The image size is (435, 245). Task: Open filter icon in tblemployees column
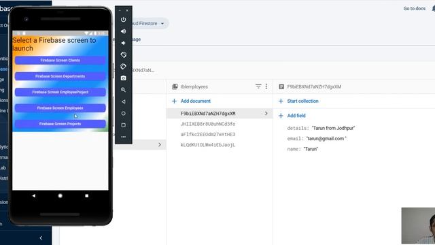258,86
